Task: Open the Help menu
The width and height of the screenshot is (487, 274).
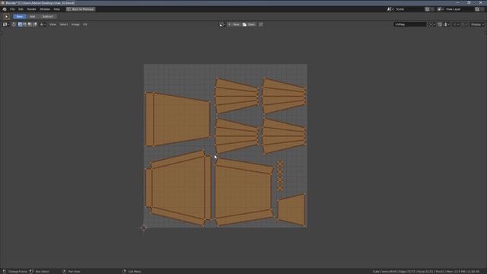Action: pos(57,9)
